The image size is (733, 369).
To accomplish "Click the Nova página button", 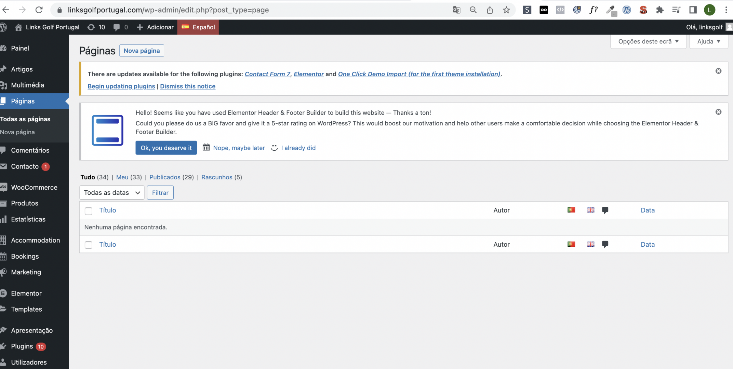I will point(142,51).
